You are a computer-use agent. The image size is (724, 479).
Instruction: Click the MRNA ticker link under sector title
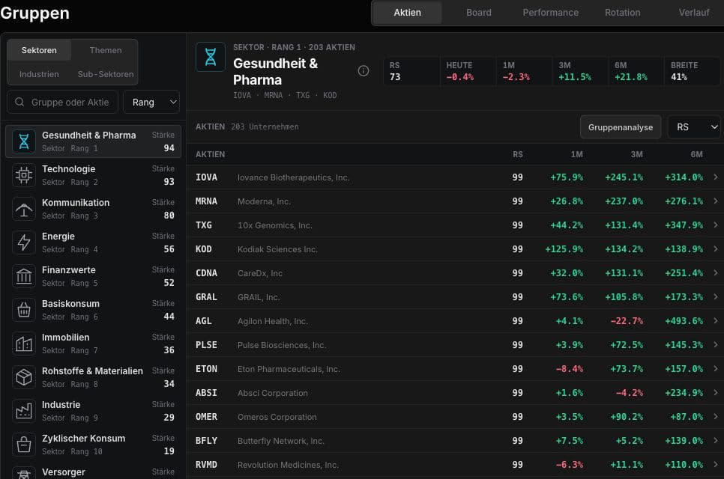(274, 96)
